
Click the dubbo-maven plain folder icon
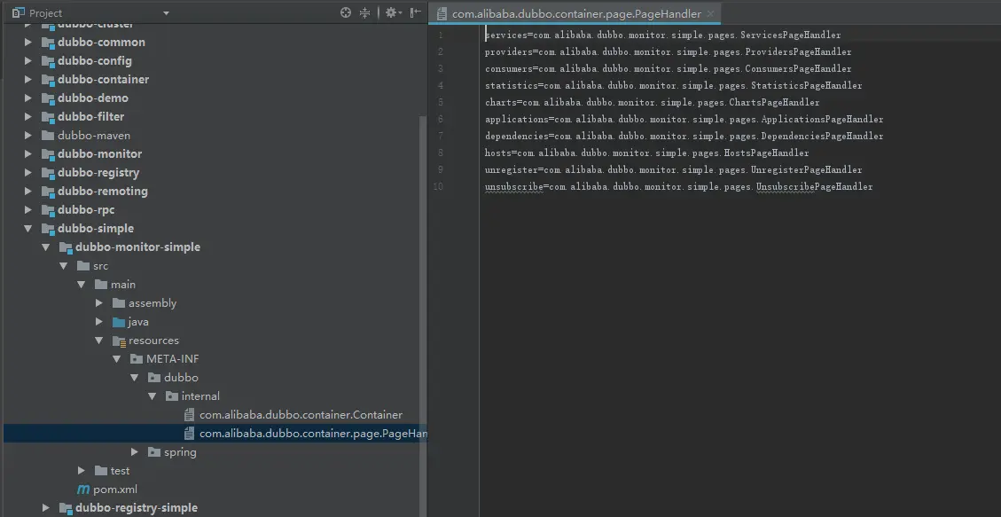click(x=48, y=136)
